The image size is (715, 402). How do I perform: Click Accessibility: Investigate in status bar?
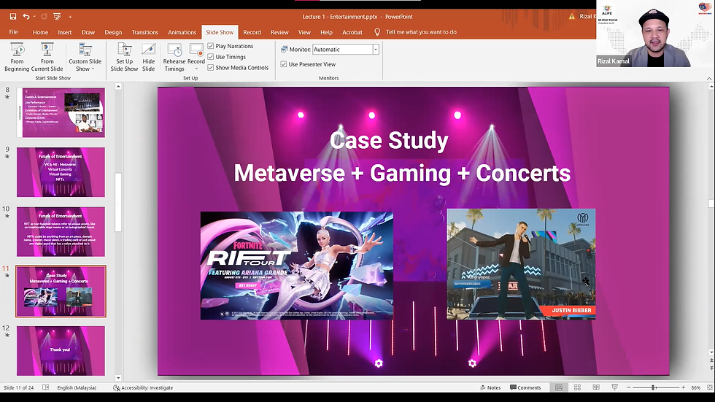[x=143, y=387]
